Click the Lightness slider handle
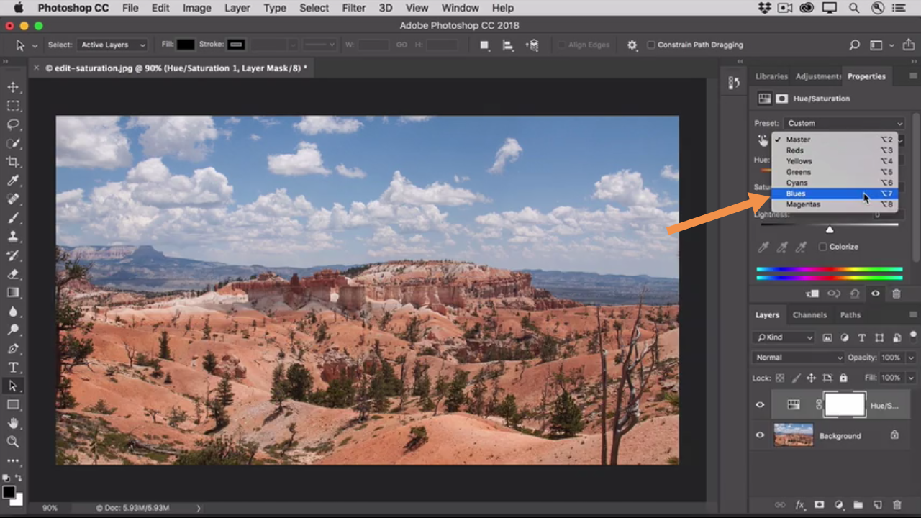Image resolution: width=921 pixels, height=518 pixels. 830,230
